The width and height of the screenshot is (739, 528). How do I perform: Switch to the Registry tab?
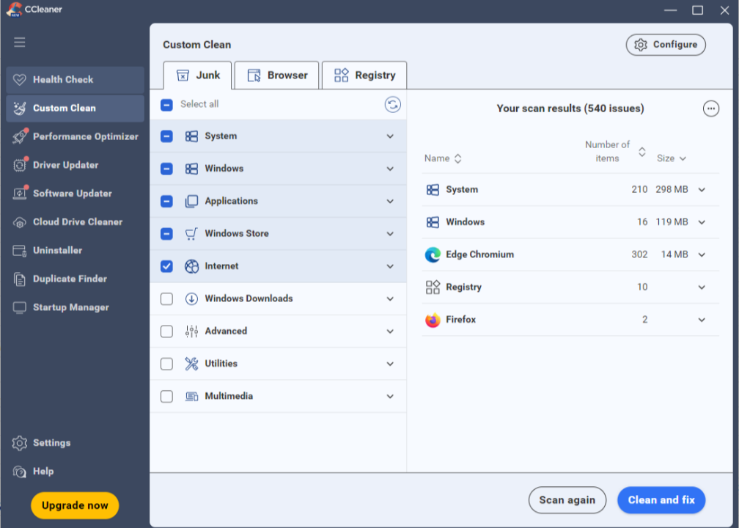pos(364,76)
